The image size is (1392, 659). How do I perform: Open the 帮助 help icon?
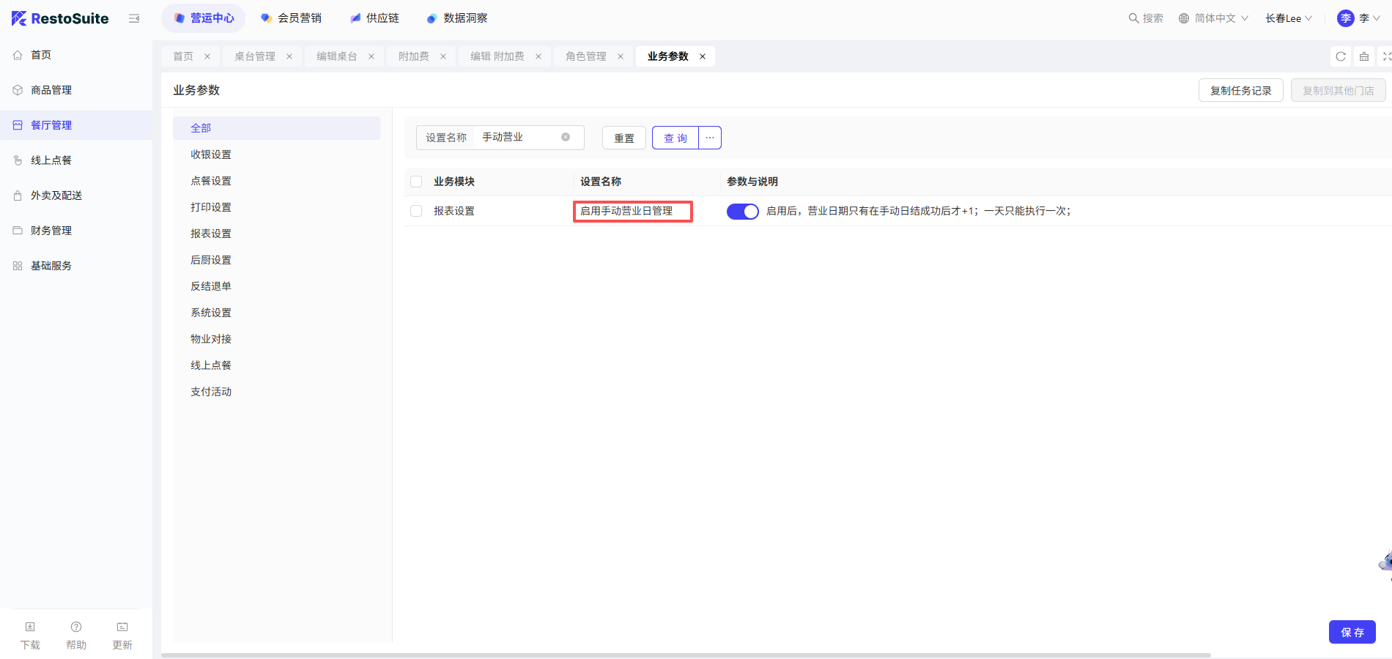[76, 627]
